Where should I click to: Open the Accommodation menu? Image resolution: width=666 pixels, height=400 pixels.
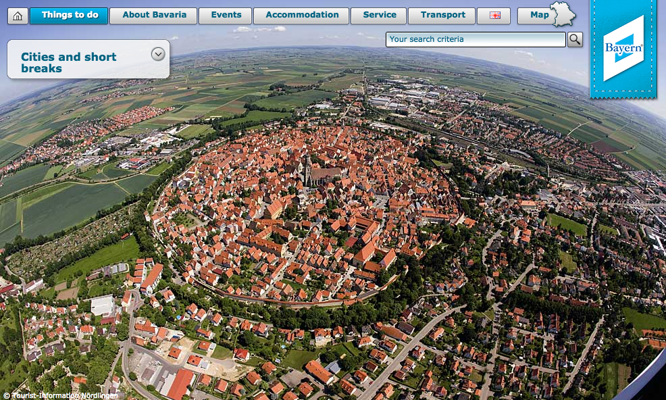tap(301, 16)
